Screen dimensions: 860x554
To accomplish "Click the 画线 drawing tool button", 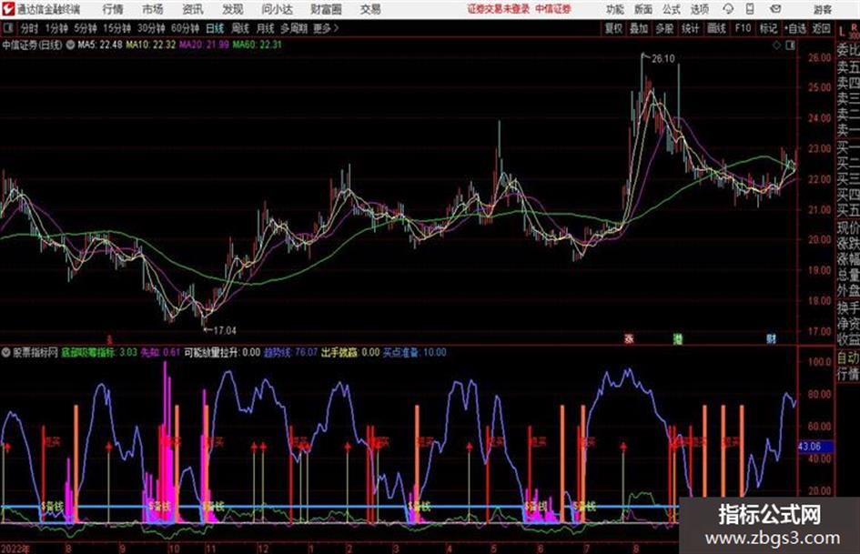I will 717,28.
